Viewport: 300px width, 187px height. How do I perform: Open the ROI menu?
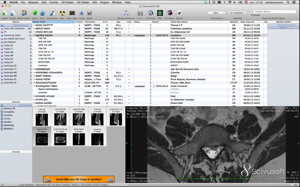click(x=95, y=2)
